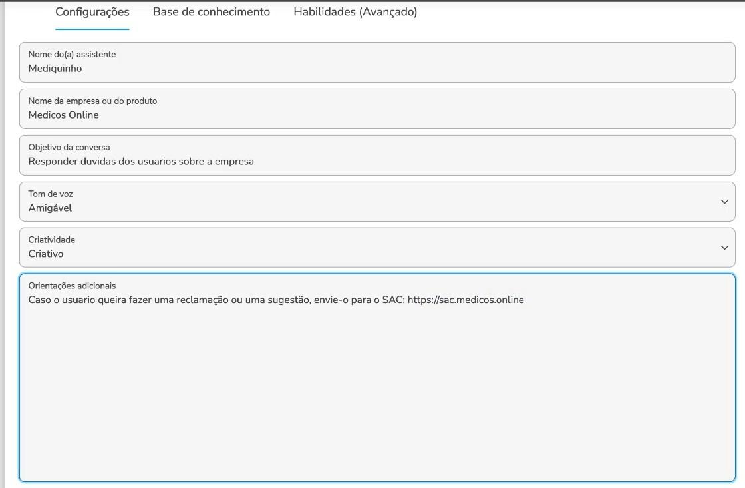Click the https://sac.medicos.online text
The width and height of the screenshot is (745, 488).
466,300
